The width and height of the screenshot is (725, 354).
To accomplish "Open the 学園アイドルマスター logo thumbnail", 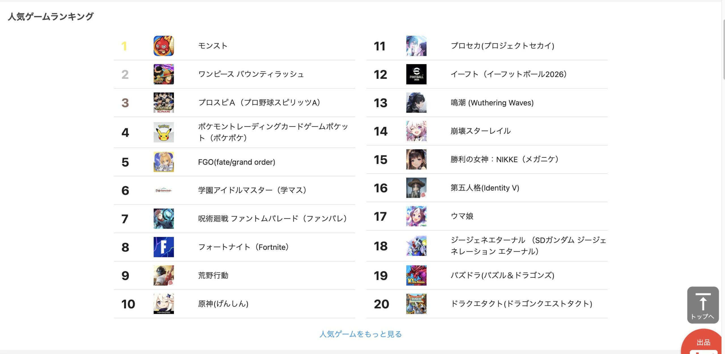I will click(x=163, y=190).
